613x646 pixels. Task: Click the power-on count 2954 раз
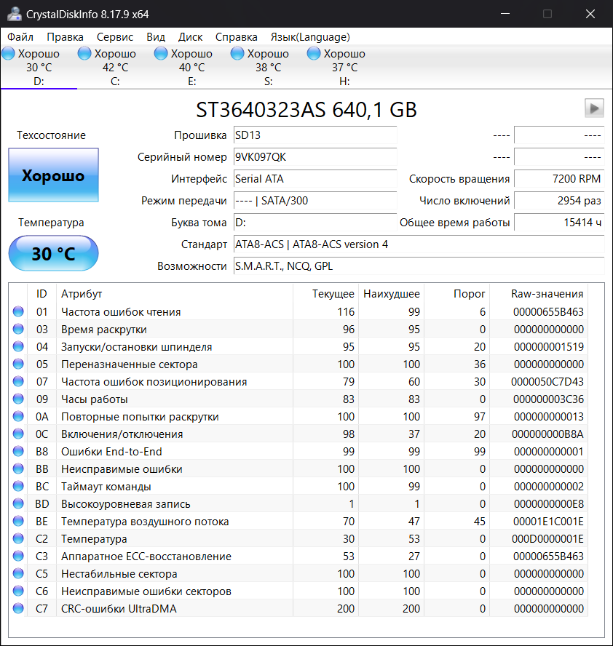559,201
